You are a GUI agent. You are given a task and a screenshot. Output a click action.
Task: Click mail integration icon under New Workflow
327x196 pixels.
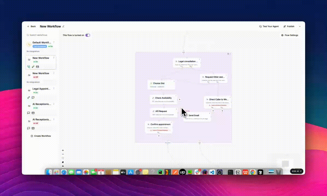click(x=37, y=67)
